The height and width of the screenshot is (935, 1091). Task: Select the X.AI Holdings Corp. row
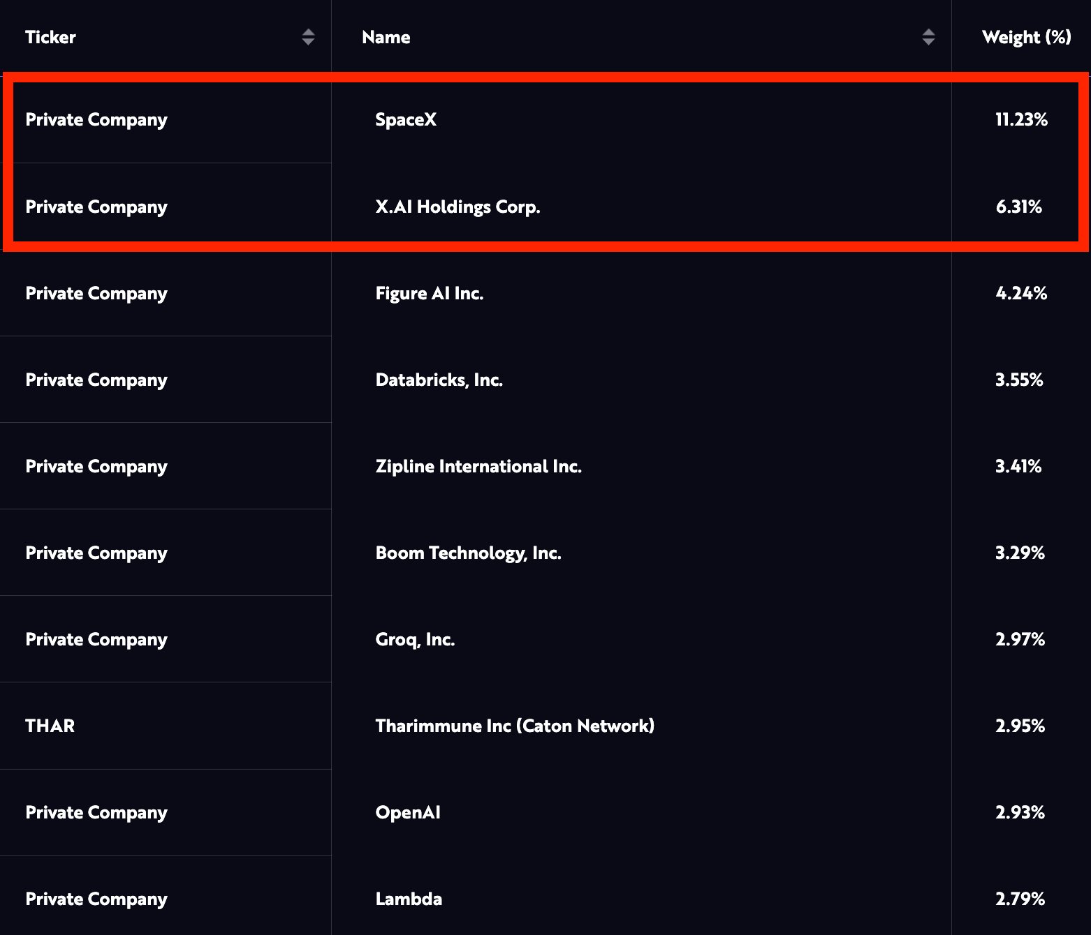pyautogui.click(x=457, y=207)
